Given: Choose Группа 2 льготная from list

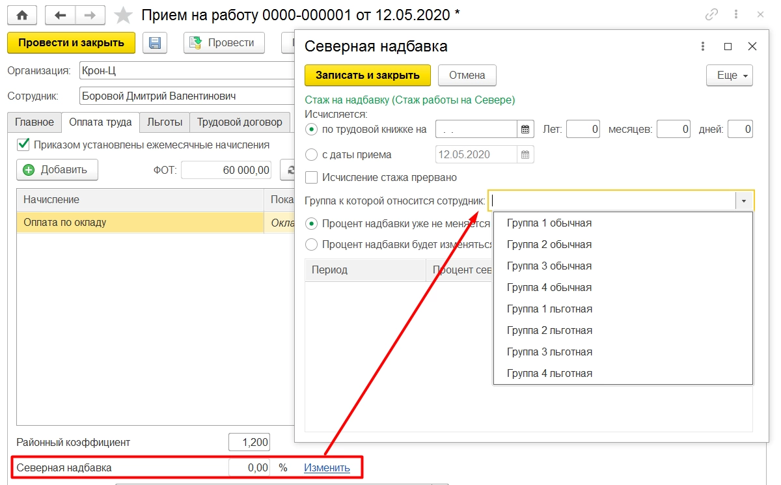Looking at the screenshot, I should [623, 331].
